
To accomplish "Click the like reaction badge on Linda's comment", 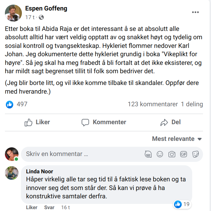I will [x=178, y=204].
